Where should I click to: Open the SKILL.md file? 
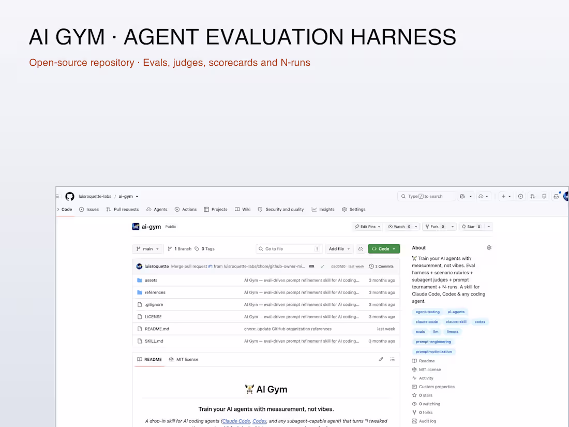click(154, 341)
